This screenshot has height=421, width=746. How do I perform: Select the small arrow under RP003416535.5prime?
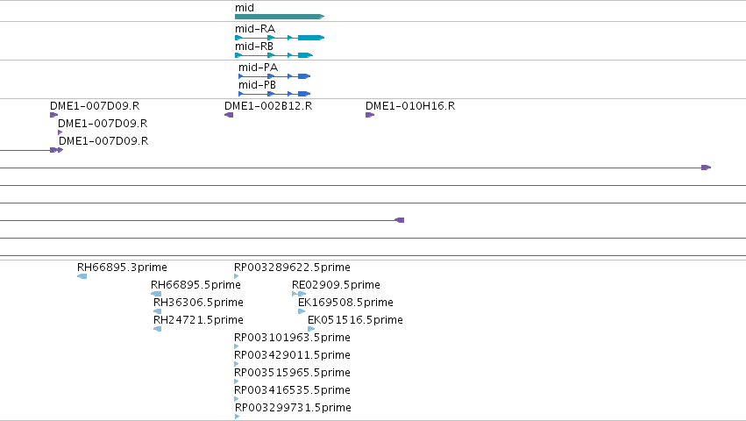(237, 400)
